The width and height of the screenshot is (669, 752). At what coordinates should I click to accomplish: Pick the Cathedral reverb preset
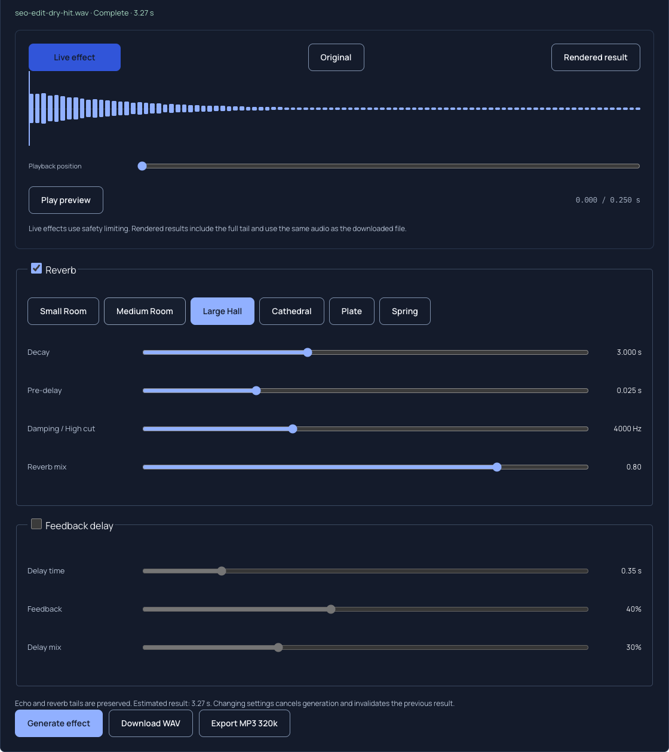[x=291, y=311]
